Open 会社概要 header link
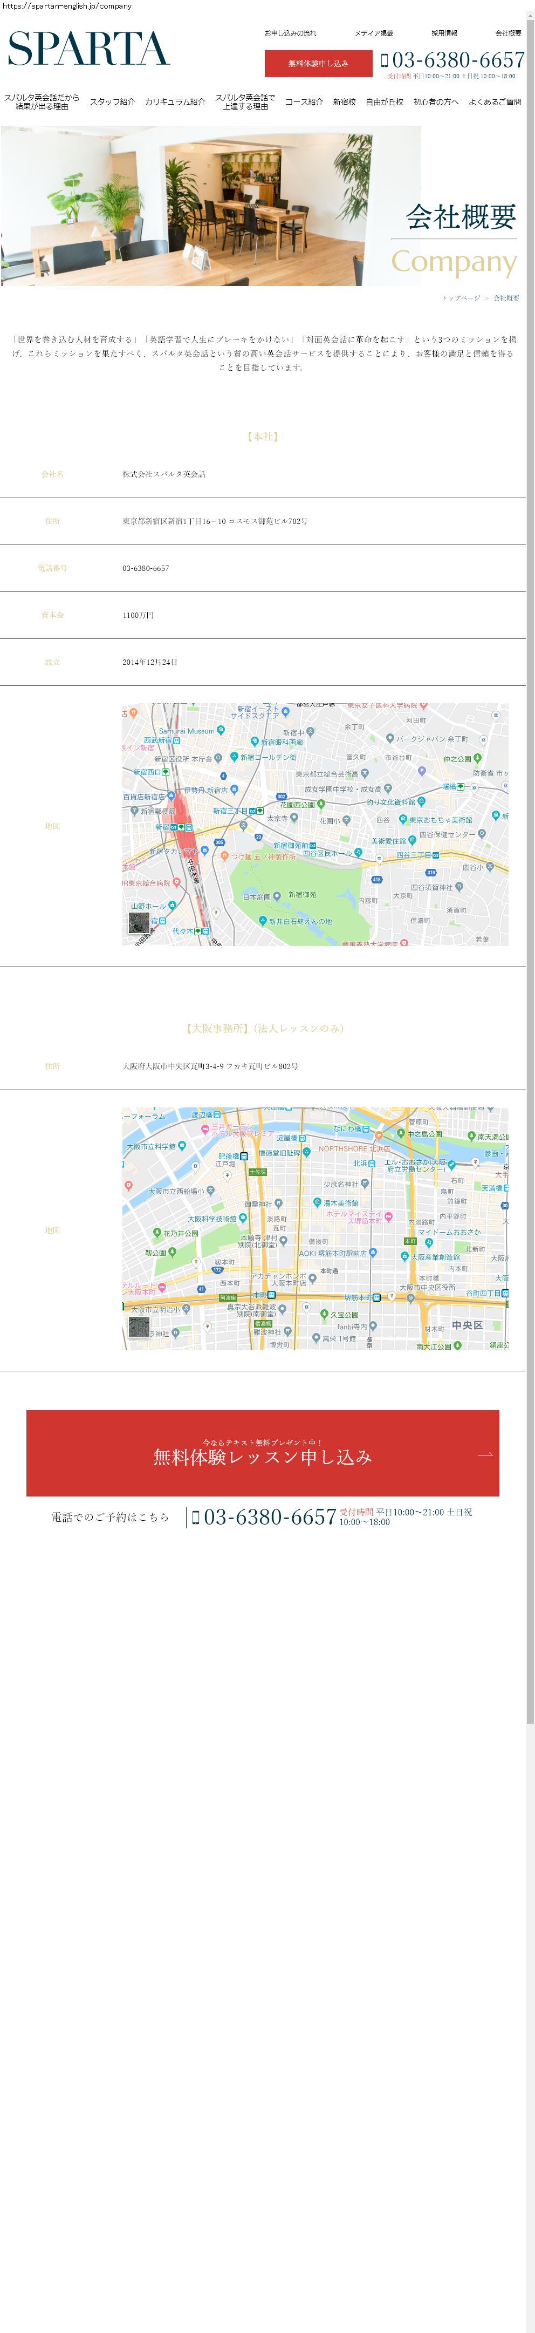The height and width of the screenshot is (2333, 535). (x=508, y=33)
